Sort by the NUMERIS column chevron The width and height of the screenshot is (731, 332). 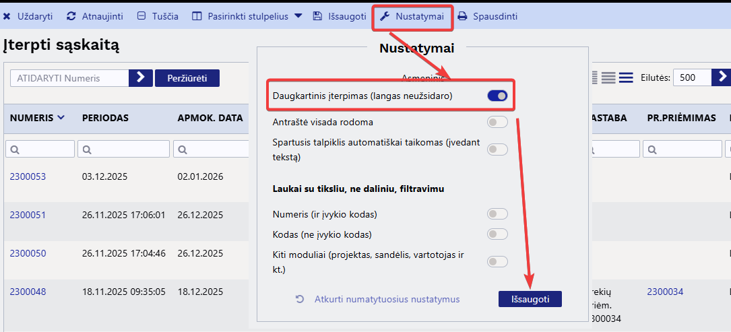[x=61, y=118]
